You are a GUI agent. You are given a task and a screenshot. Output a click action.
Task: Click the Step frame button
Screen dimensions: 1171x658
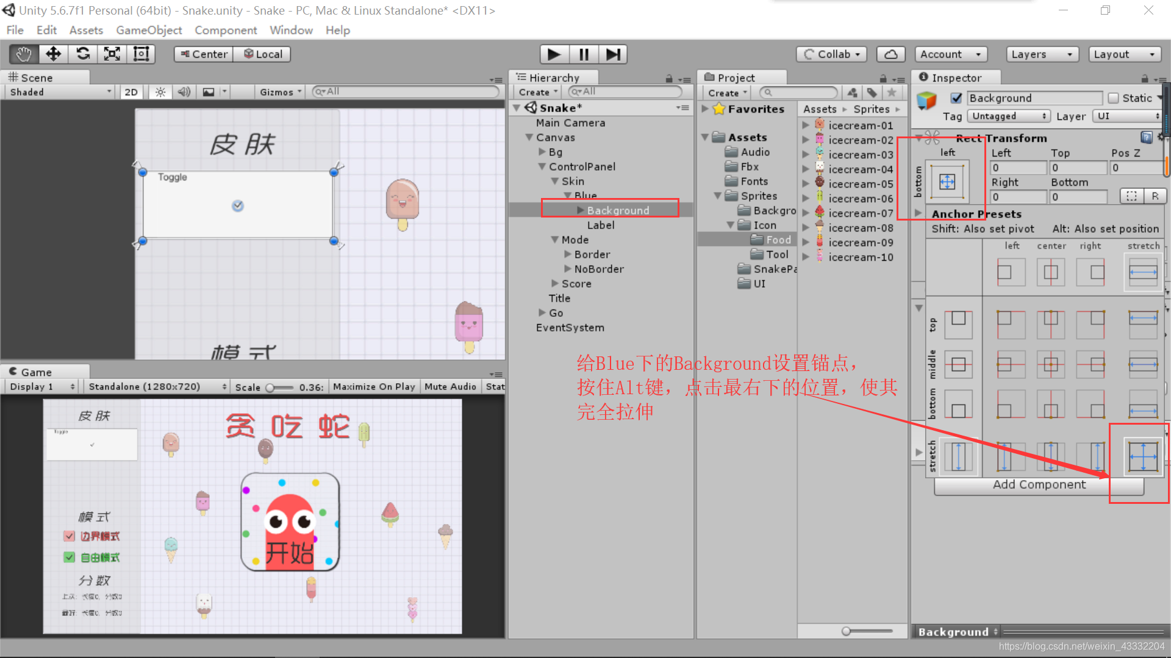(613, 54)
